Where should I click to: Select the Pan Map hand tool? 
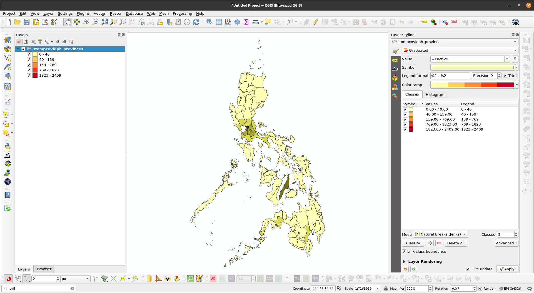(68, 22)
